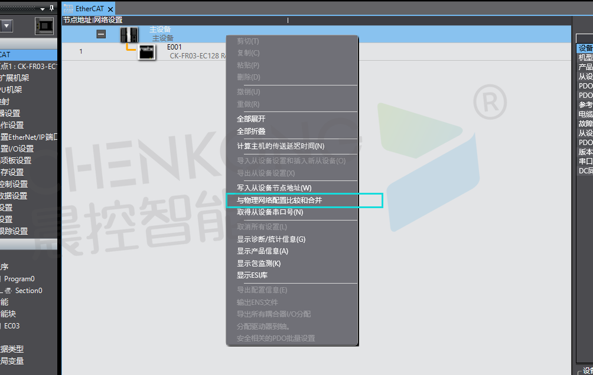593x375 pixels.
Task: Click the controller image in the left panel
Action: coord(44,25)
